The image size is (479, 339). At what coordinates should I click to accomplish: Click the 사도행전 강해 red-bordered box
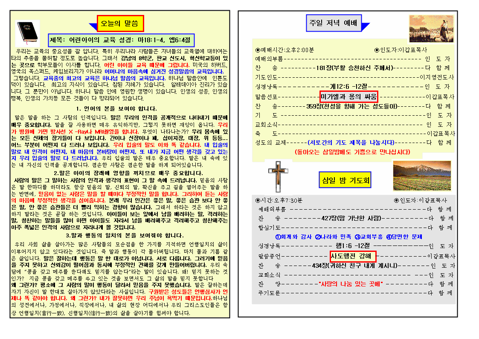pos(353,256)
